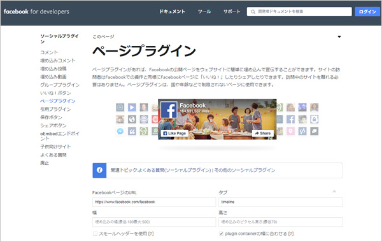The image size is (382, 242).
Task: Click the FacebookページのURL input field
Action: pyautogui.click(x=154, y=202)
